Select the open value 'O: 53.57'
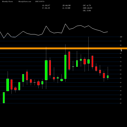Screen dimensions: 127x127 point(46,6)
